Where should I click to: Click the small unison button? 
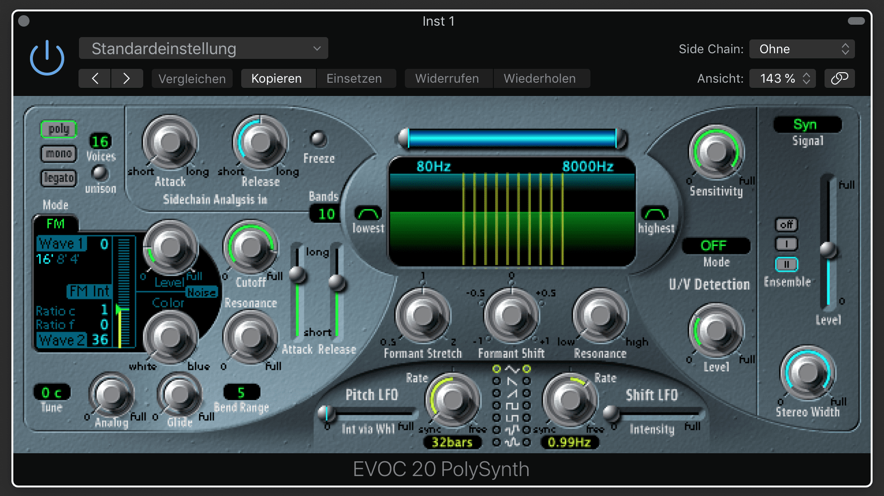pos(99,173)
